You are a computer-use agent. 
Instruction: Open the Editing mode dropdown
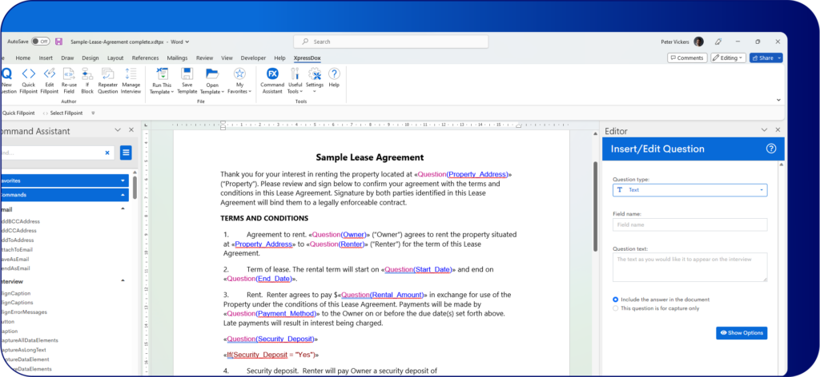[727, 58]
